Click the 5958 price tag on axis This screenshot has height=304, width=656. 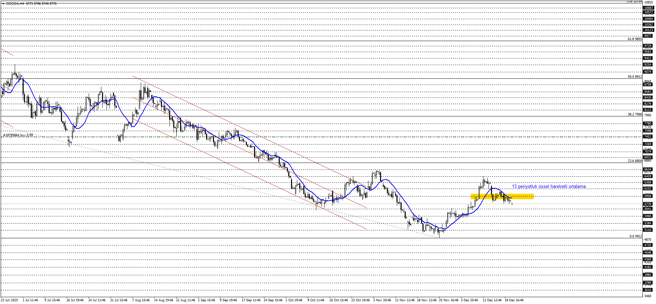pyautogui.click(x=648, y=196)
